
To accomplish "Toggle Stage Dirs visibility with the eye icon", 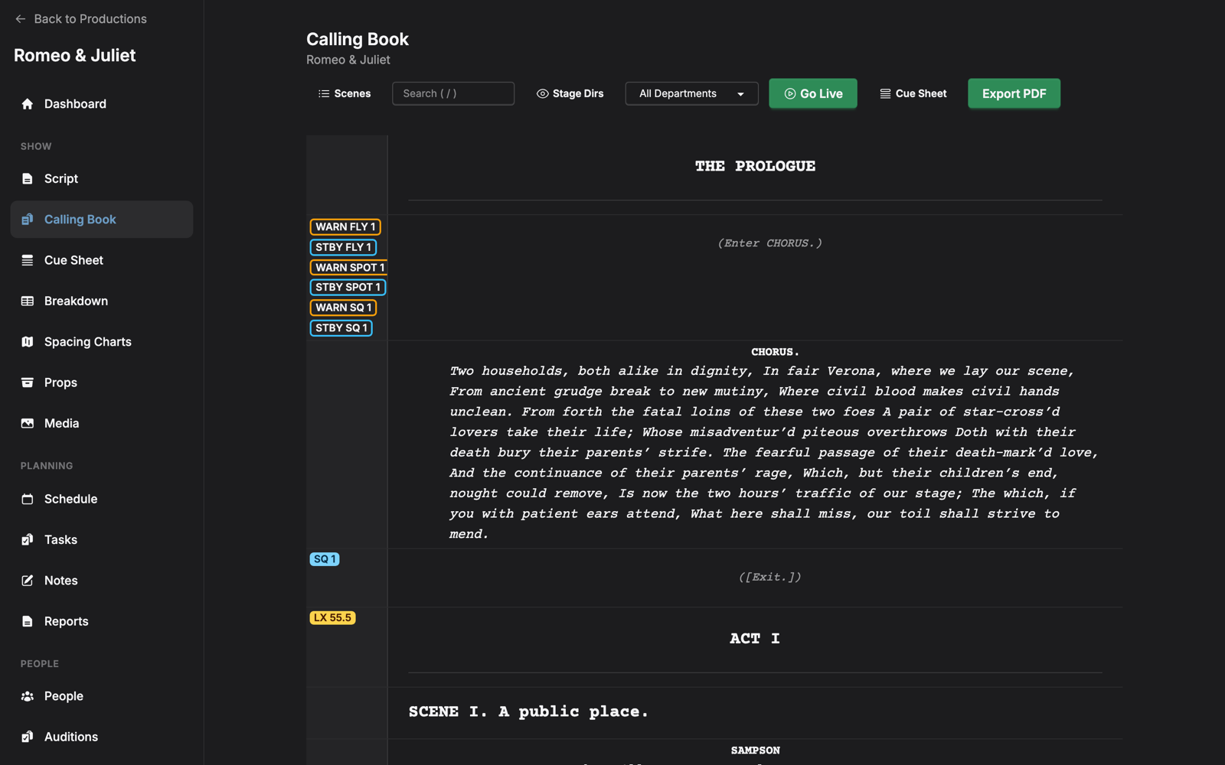I will pos(542,93).
